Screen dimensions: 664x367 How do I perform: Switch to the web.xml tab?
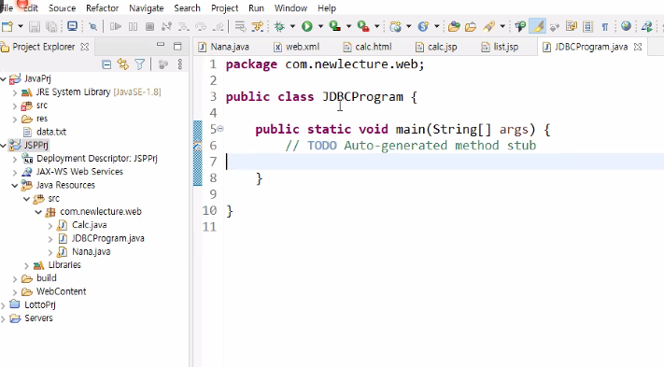click(297, 47)
